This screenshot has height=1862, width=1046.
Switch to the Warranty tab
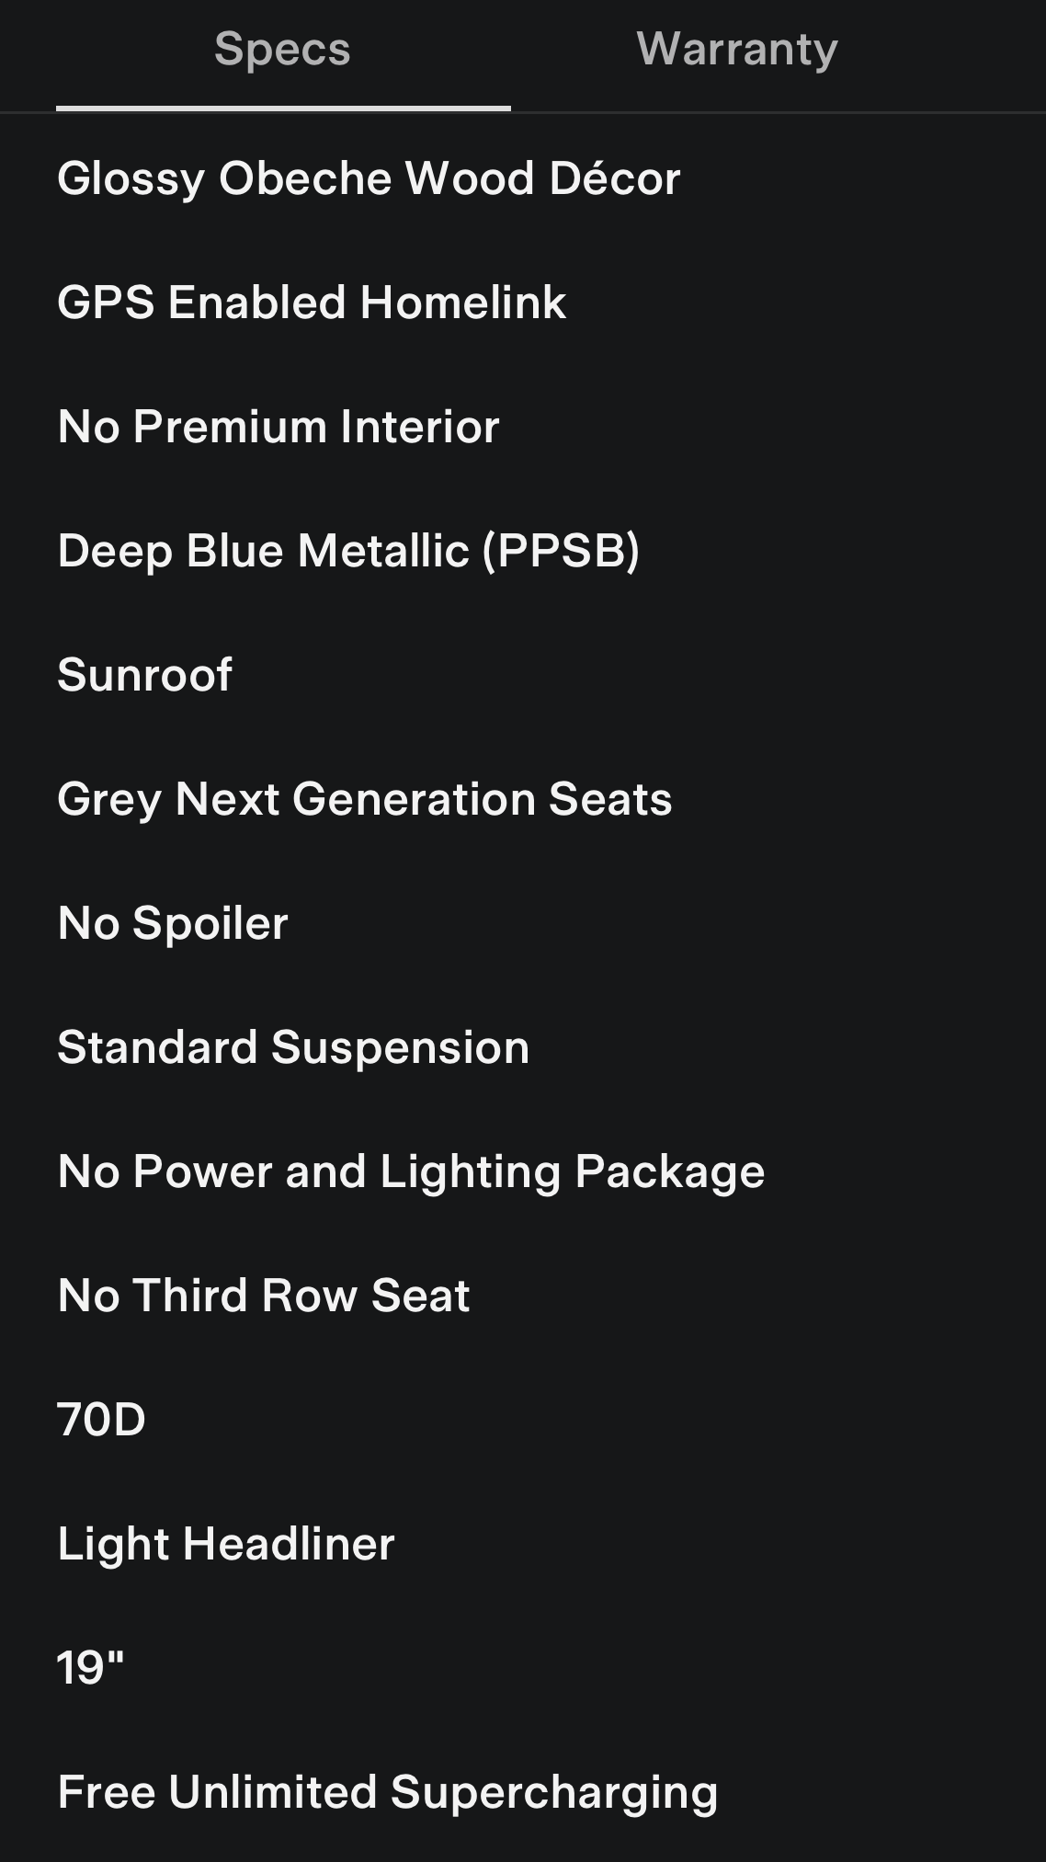pos(736,50)
